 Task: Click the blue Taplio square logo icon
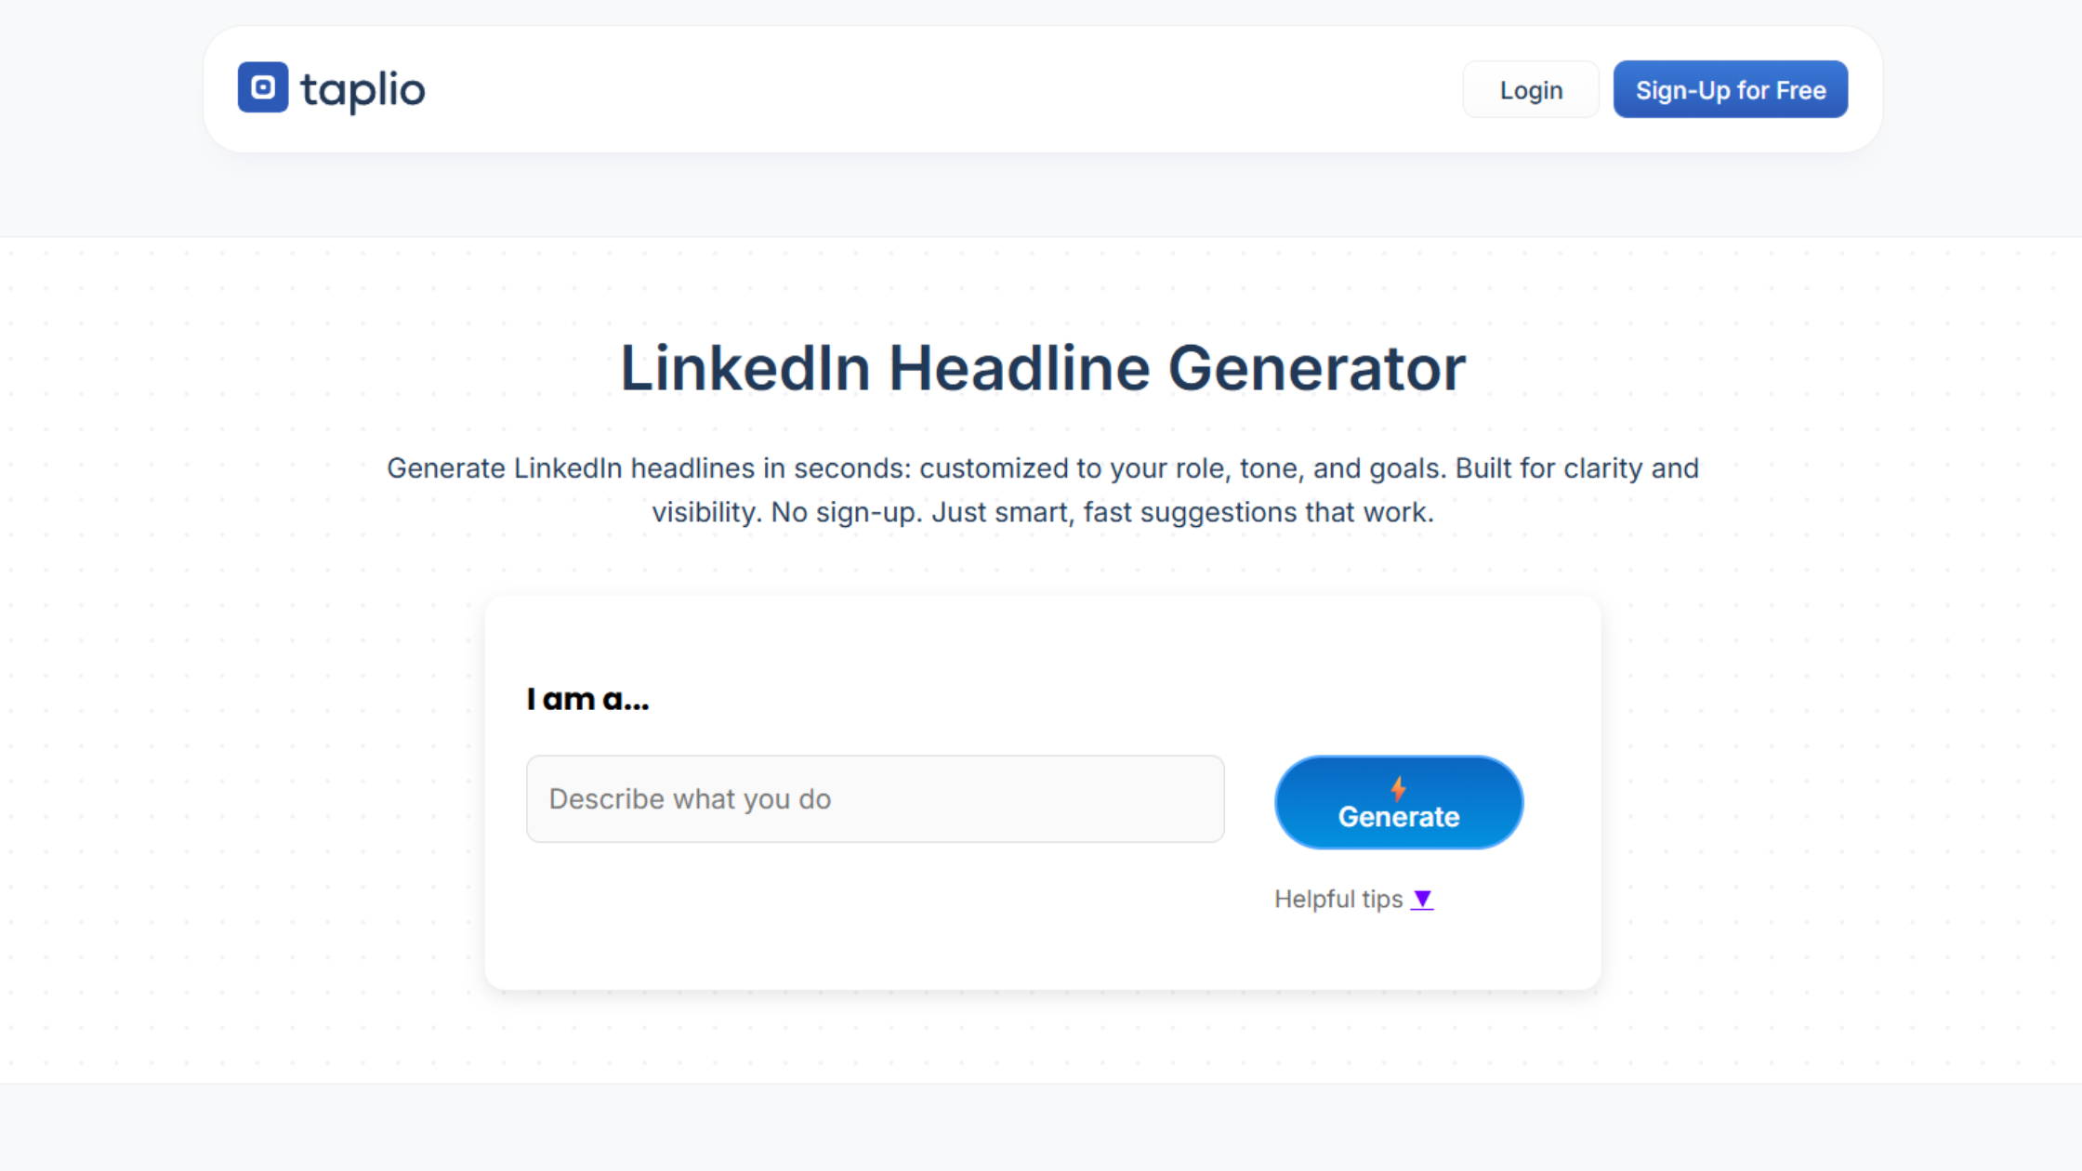click(x=263, y=87)
